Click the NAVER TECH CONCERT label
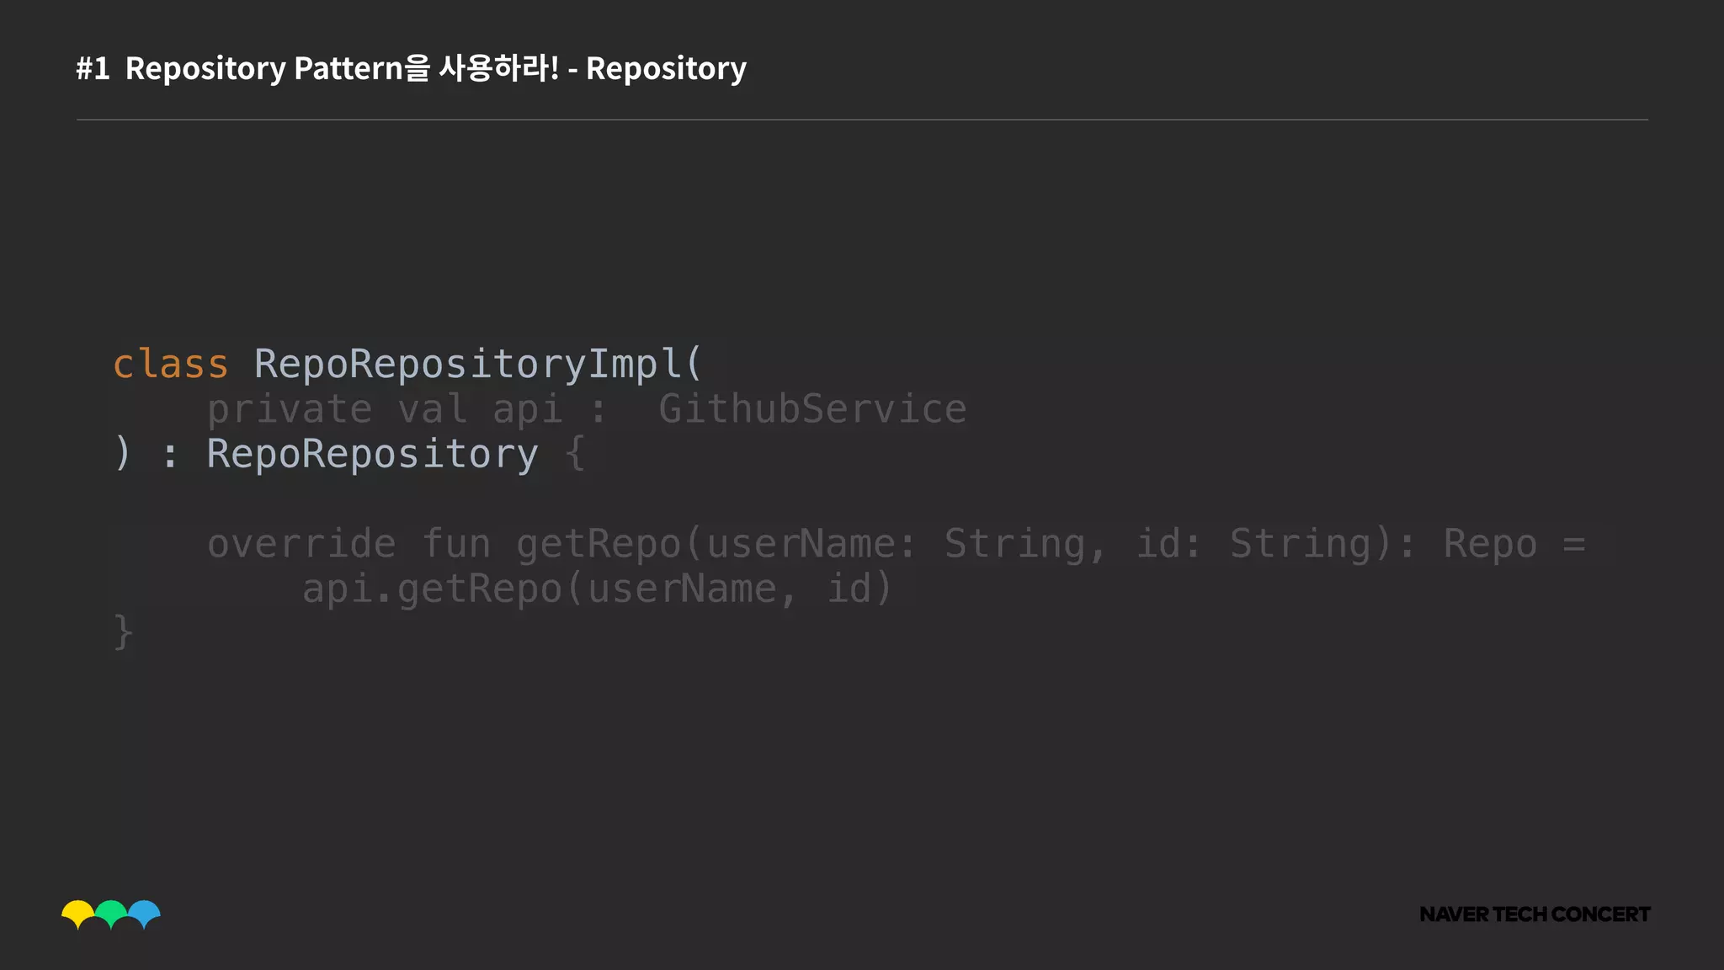Image resolution: width=1724 pixels, height=970 pixels. click(x=1535, y=914)
